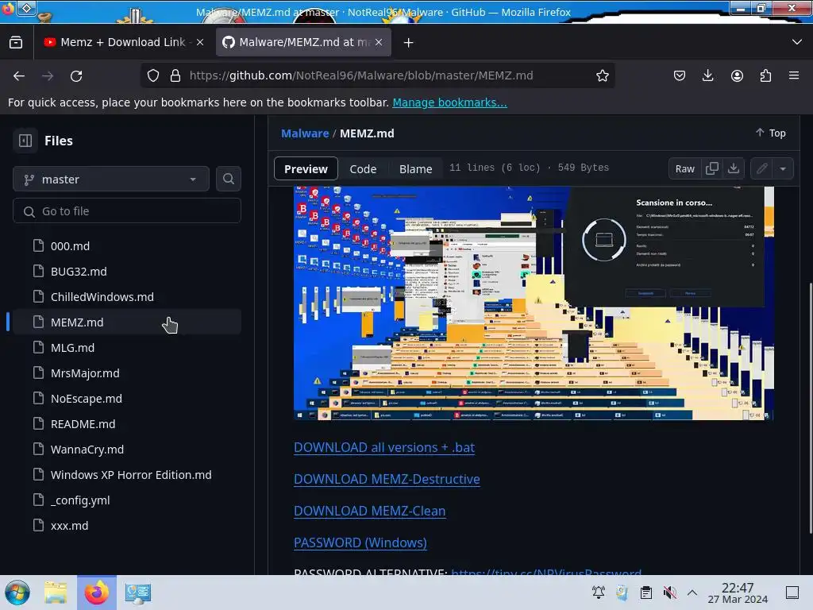
Task: Jump to Top of the file
Action: (x=770, y=133)
